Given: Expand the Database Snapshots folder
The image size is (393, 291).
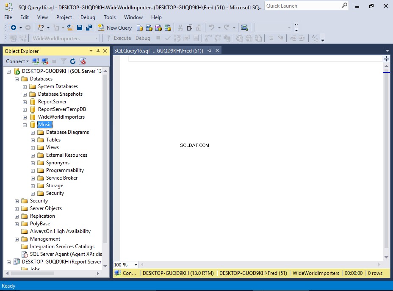Looking at the screenshot, I should (25, 94).
